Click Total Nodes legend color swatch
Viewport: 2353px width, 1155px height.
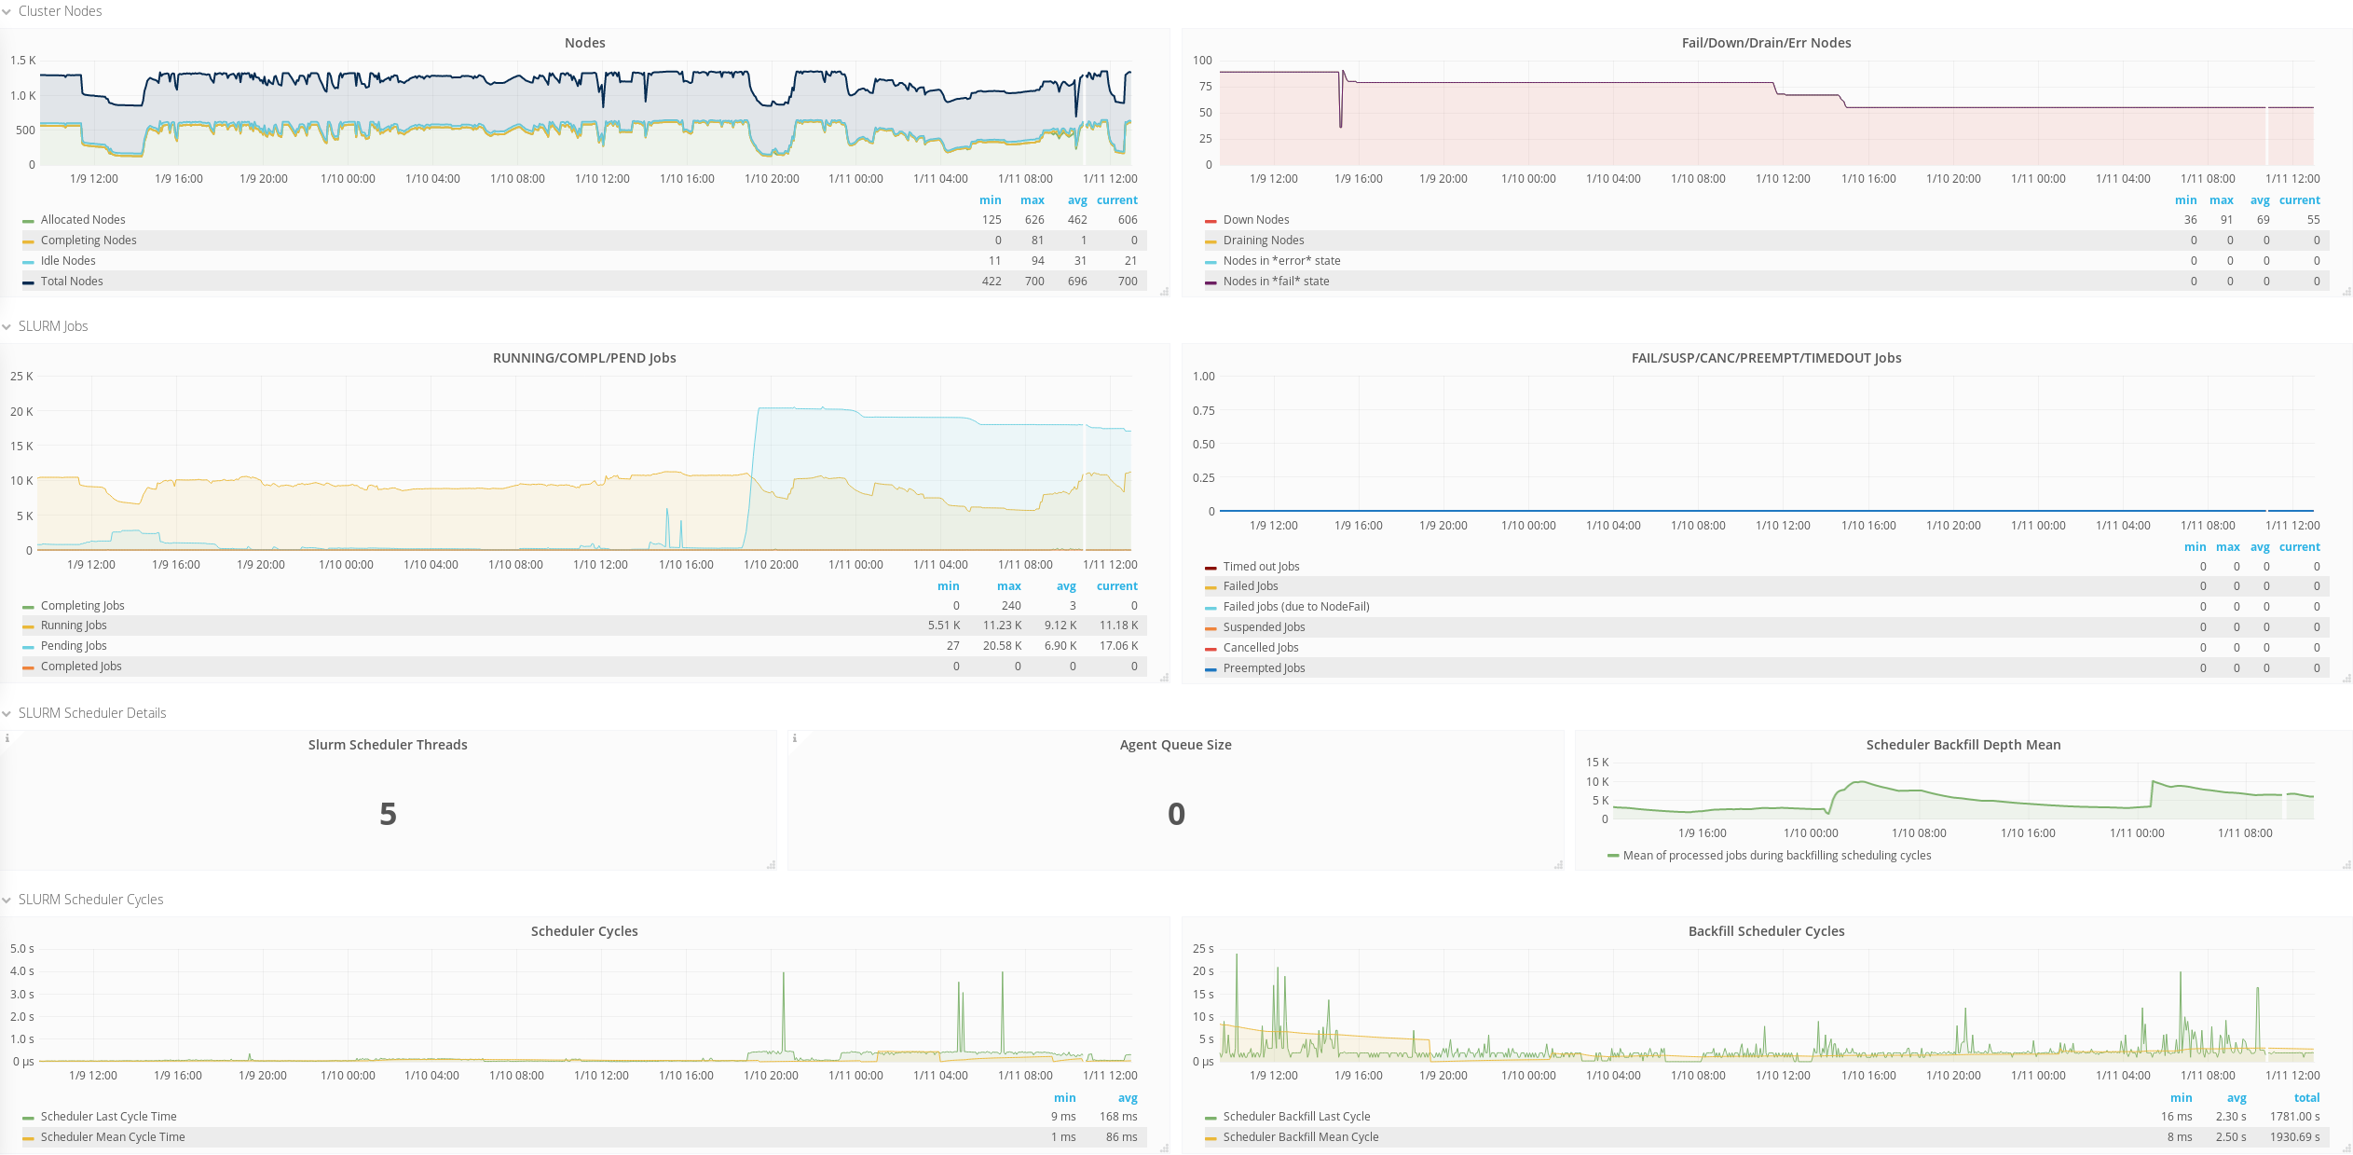(x=28, y=282)
